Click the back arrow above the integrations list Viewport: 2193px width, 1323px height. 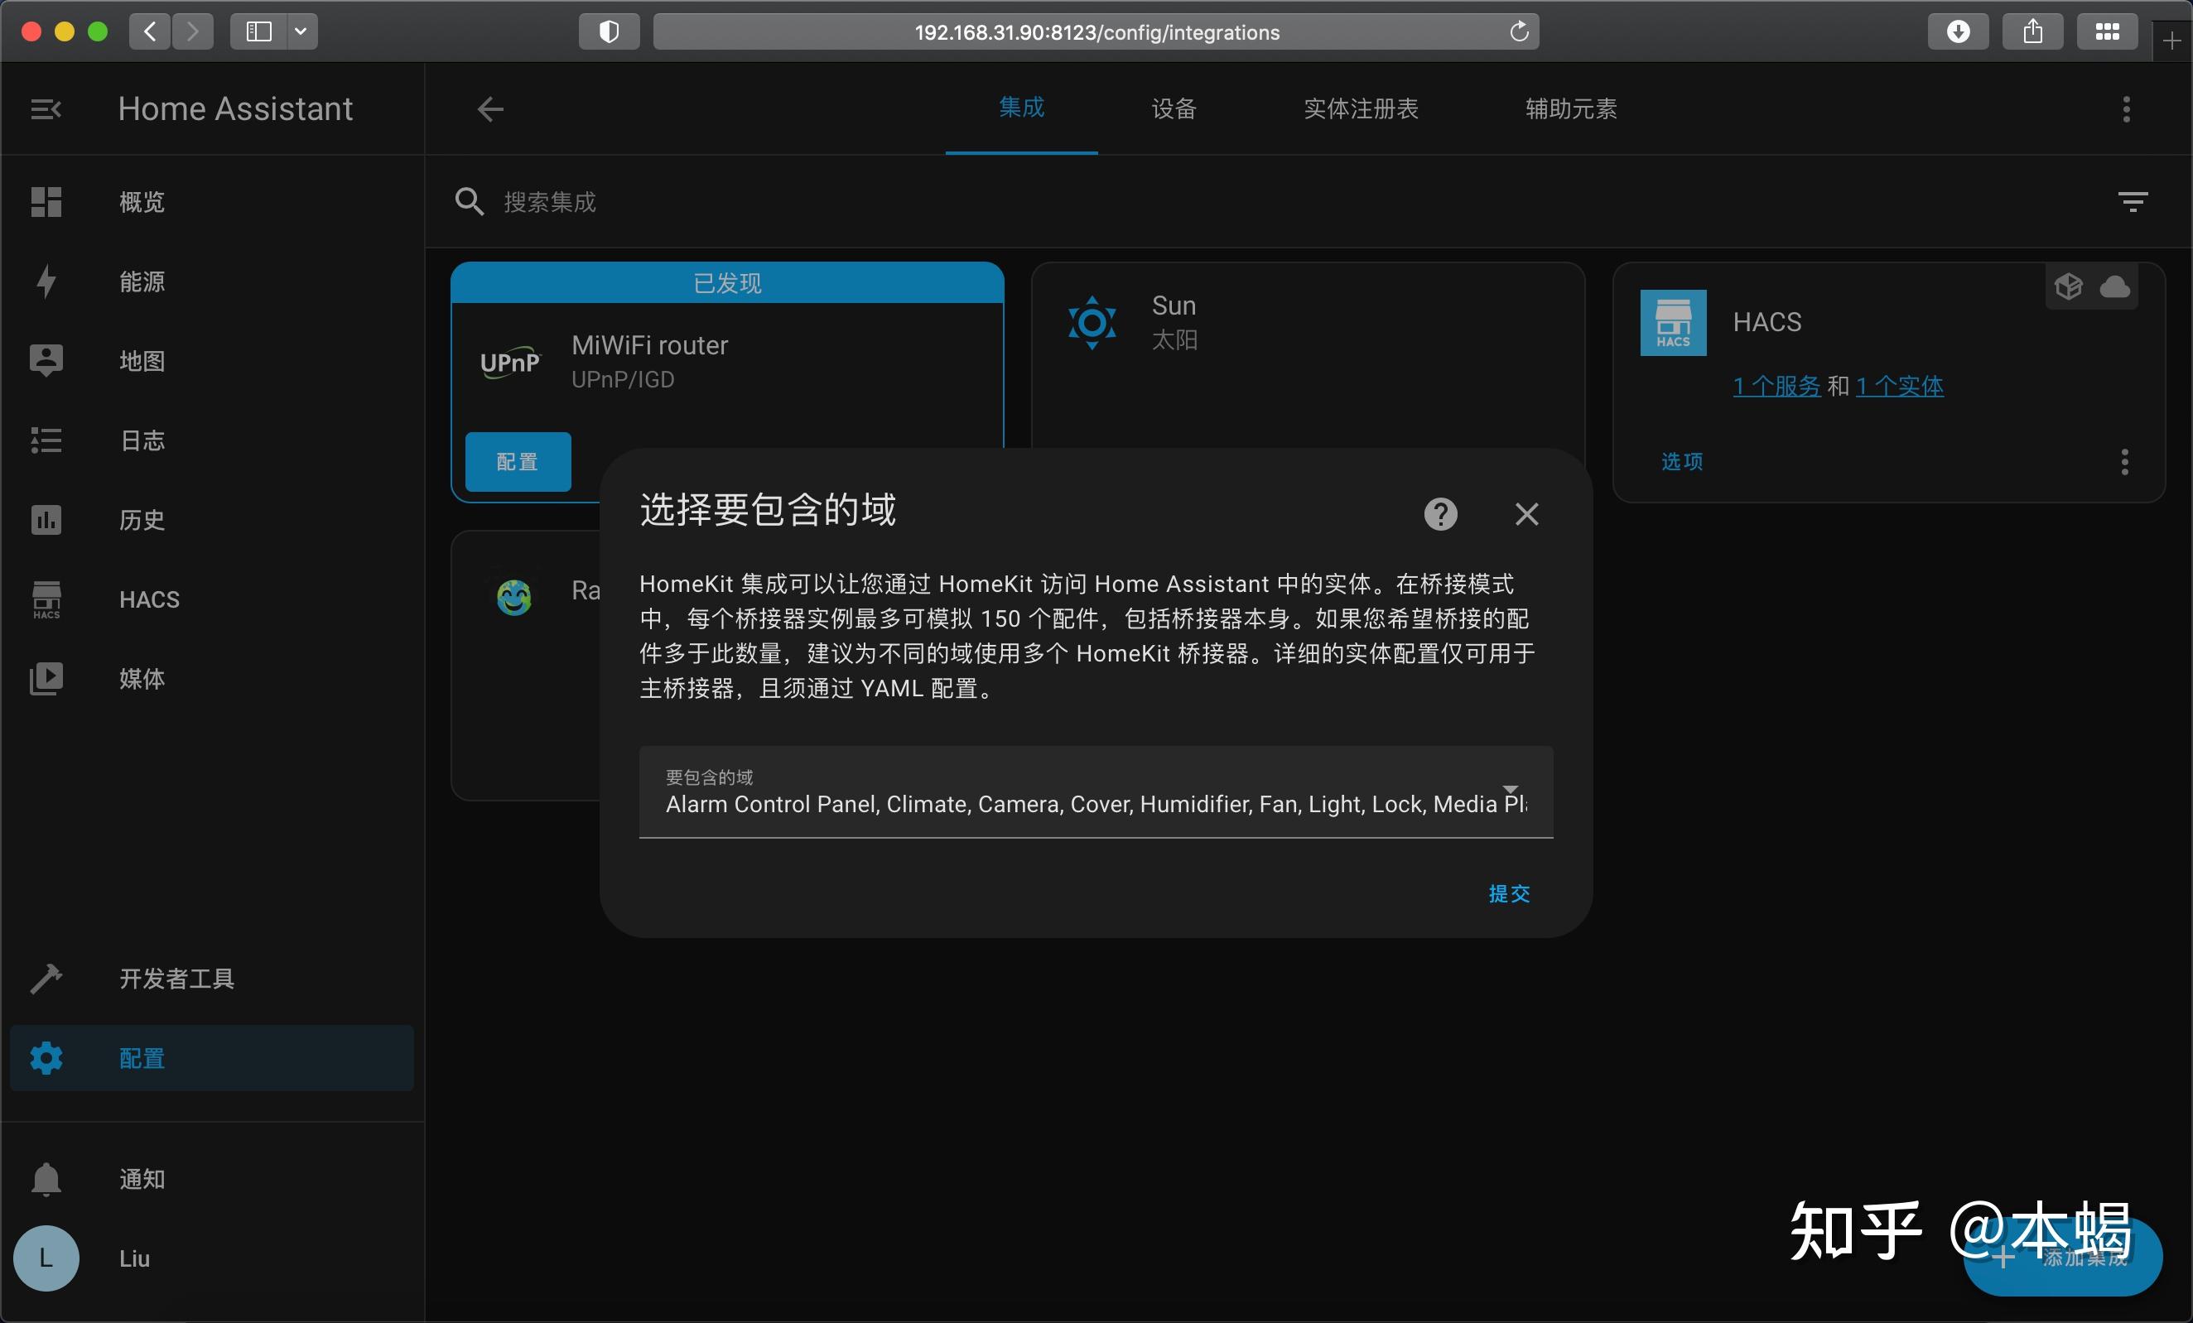[x=489, y=108]
